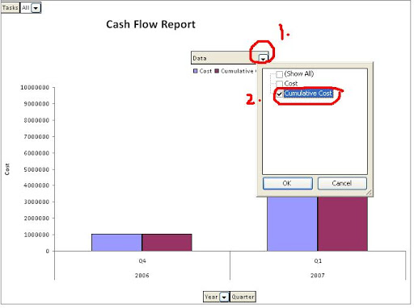Click the OK button
Screen dimensions: 414x308
288,184
